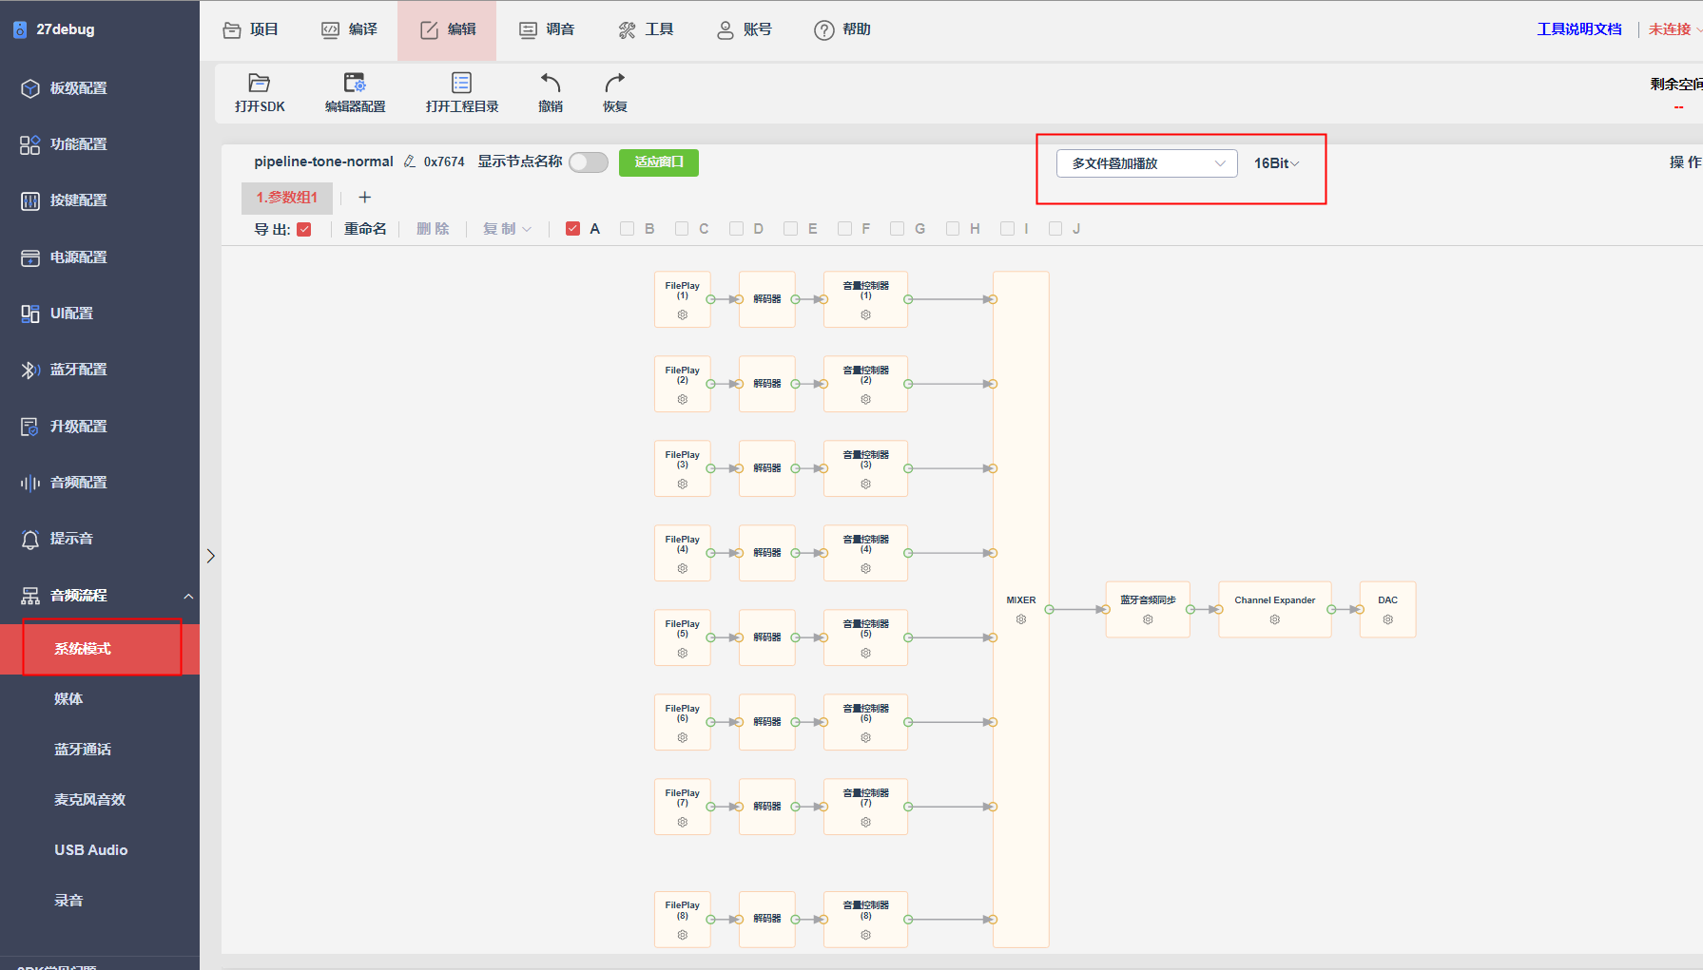Viewport: 1703px width, 970px height.
Task: Switch to the 调音 menu tab
Action: pos(547,29)
